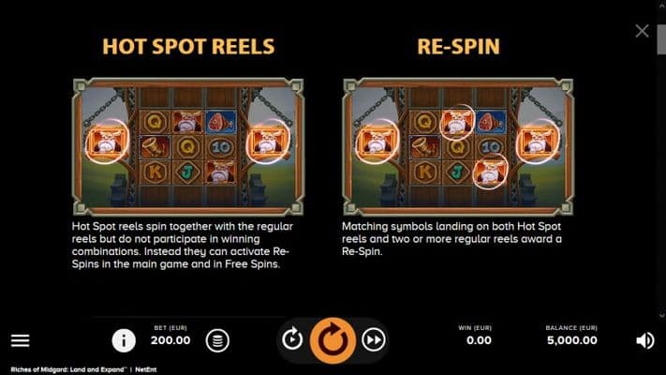Click the Re-Spin illustration
Viewport: 666px width, 375px height.
458,146
